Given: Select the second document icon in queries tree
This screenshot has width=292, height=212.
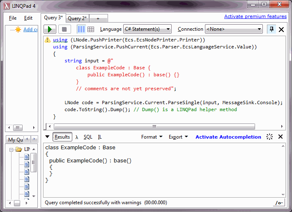Looking at the screenshot, I should 27,164.
